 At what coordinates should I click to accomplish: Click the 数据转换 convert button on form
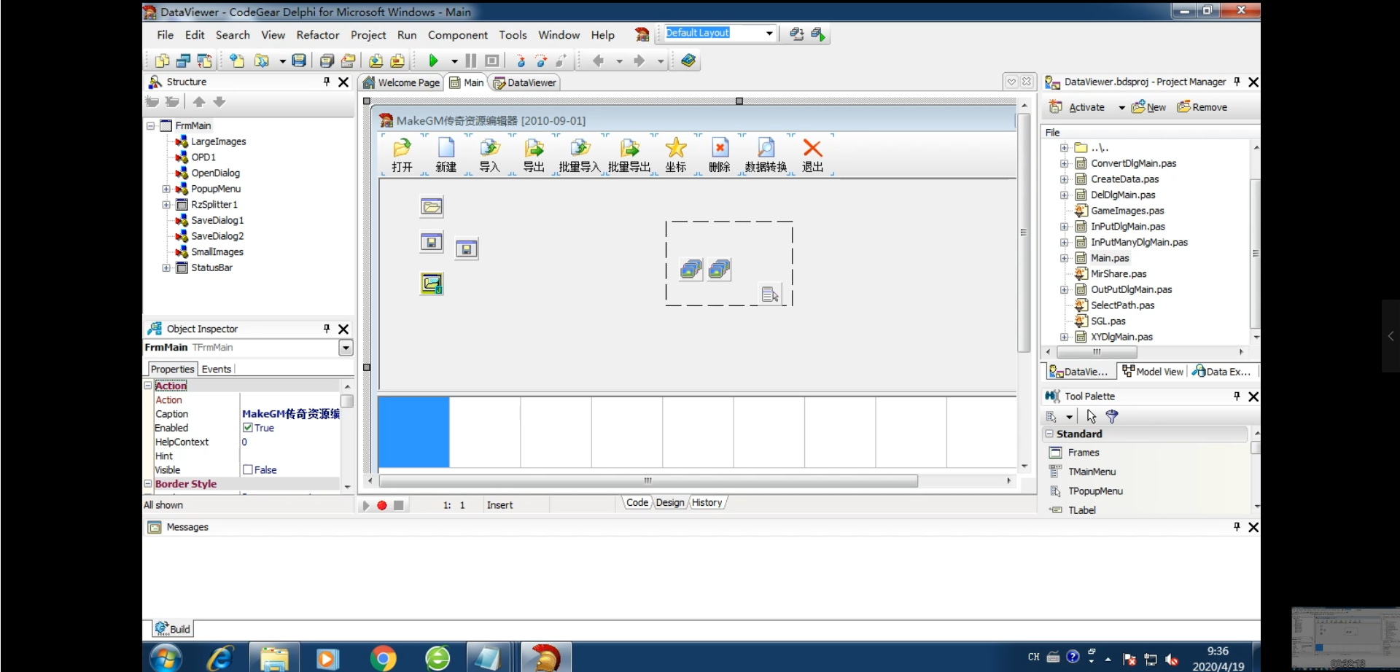pos(766,155)
